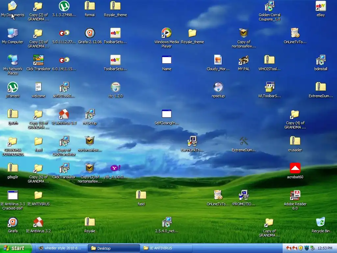This screenshot has width=337, height=253.
Task: Select the 6.0.1411.15 eyes icon
Action: click(x=64, y=63)
